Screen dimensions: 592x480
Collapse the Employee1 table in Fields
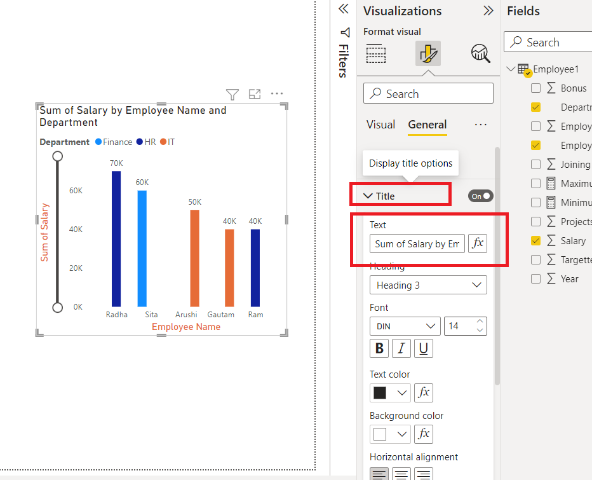coord(511,69)
